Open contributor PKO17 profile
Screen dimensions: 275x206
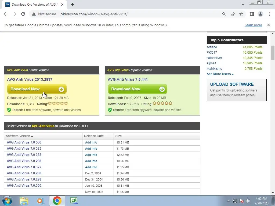coord(212,53)
